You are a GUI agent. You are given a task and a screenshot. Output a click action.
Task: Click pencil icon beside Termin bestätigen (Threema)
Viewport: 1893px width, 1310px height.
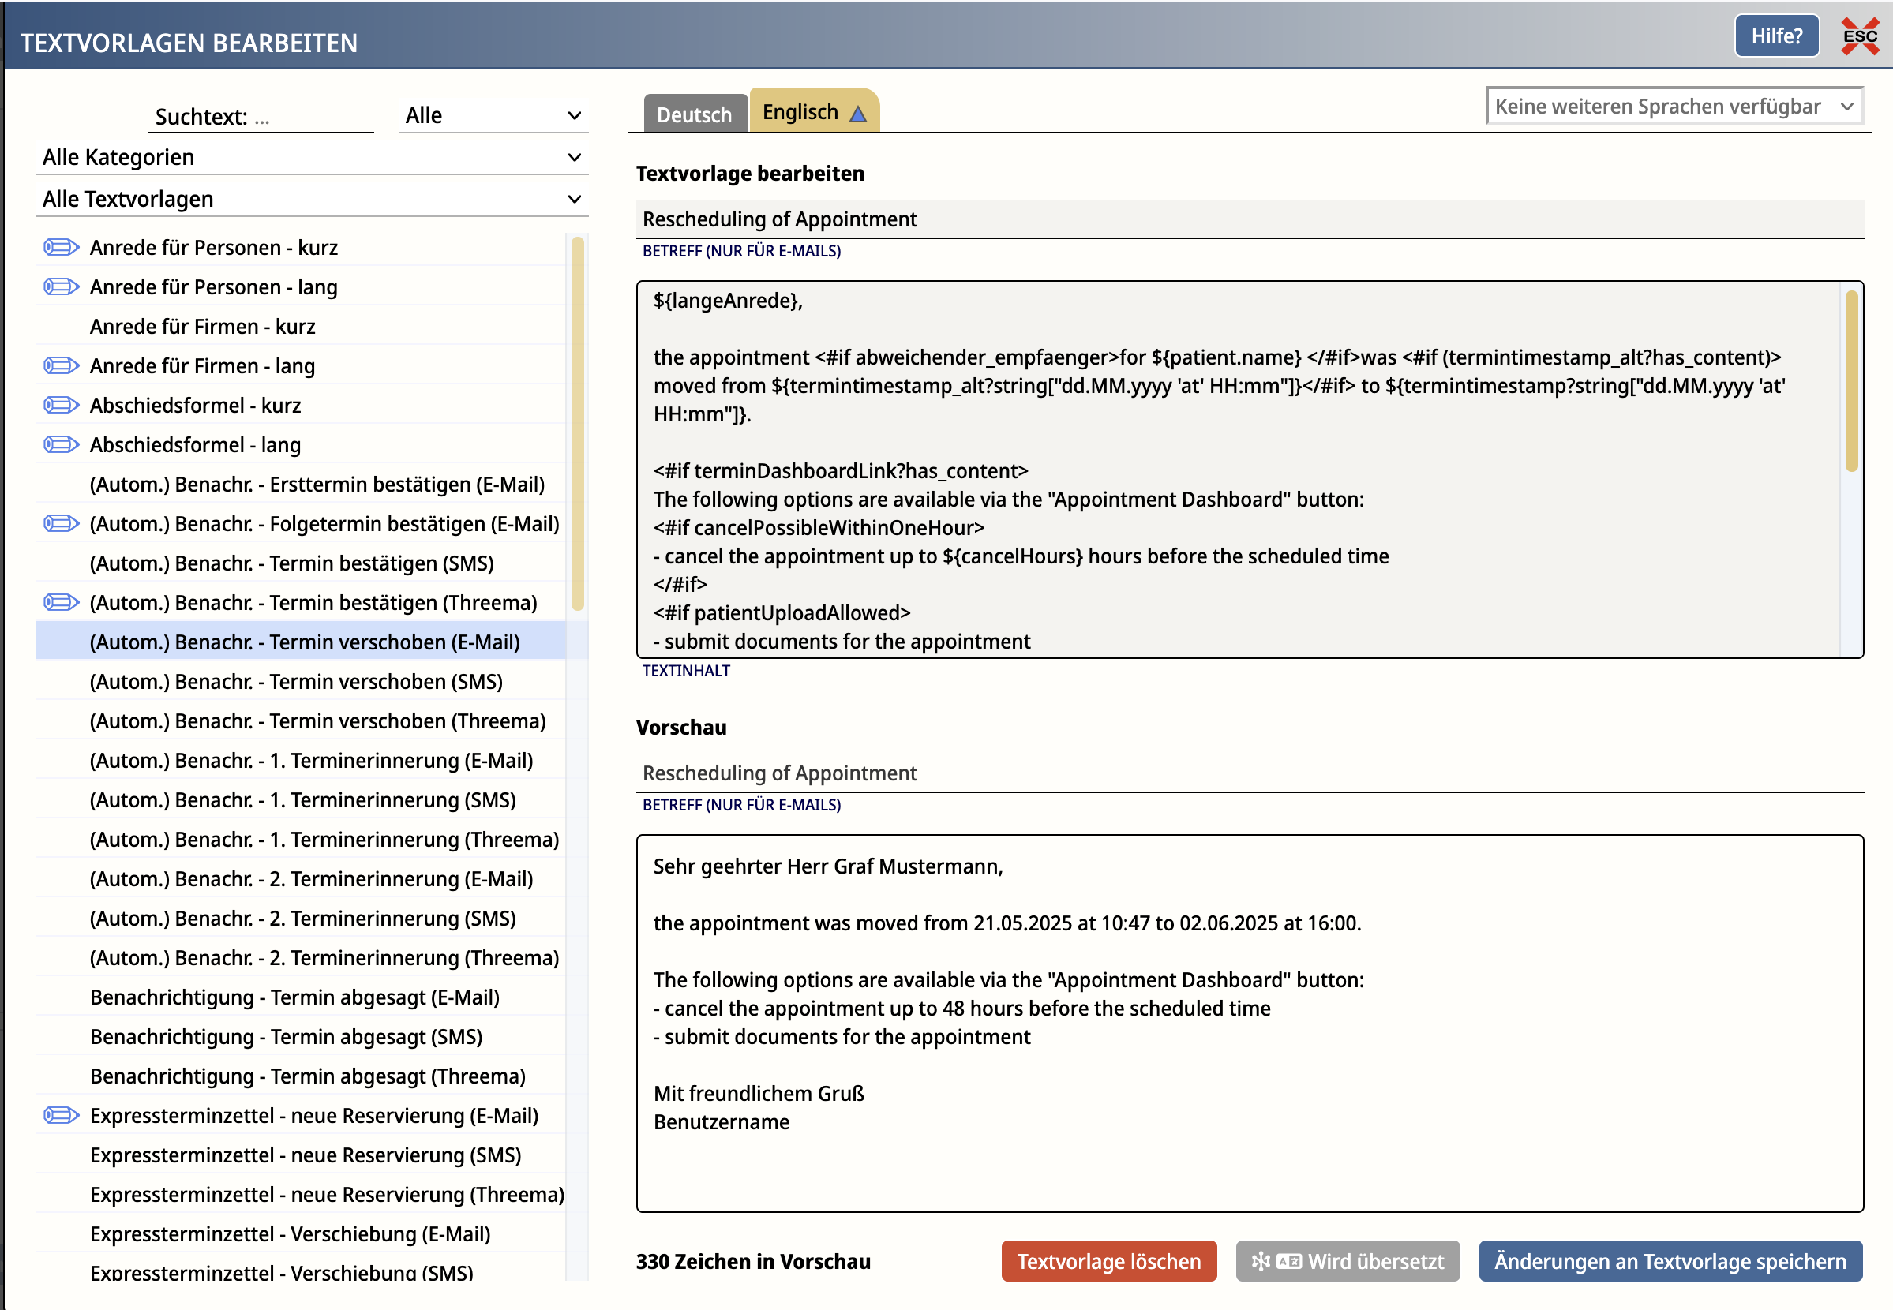coord(62,601)
